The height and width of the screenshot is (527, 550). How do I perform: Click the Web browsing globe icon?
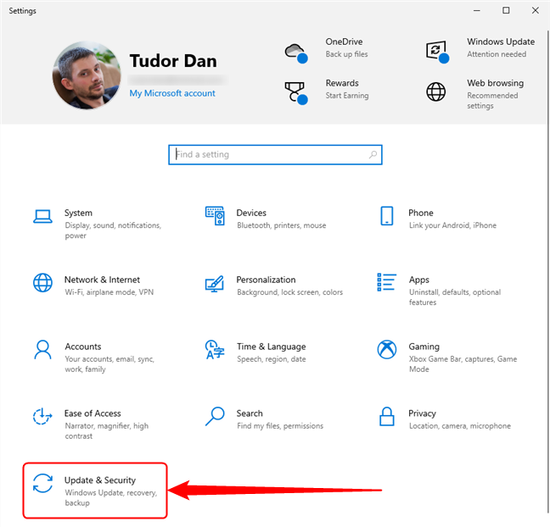[x=436, y=92]
